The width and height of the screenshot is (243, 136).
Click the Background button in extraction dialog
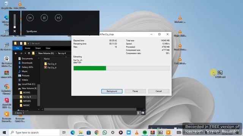click(112, 91)
